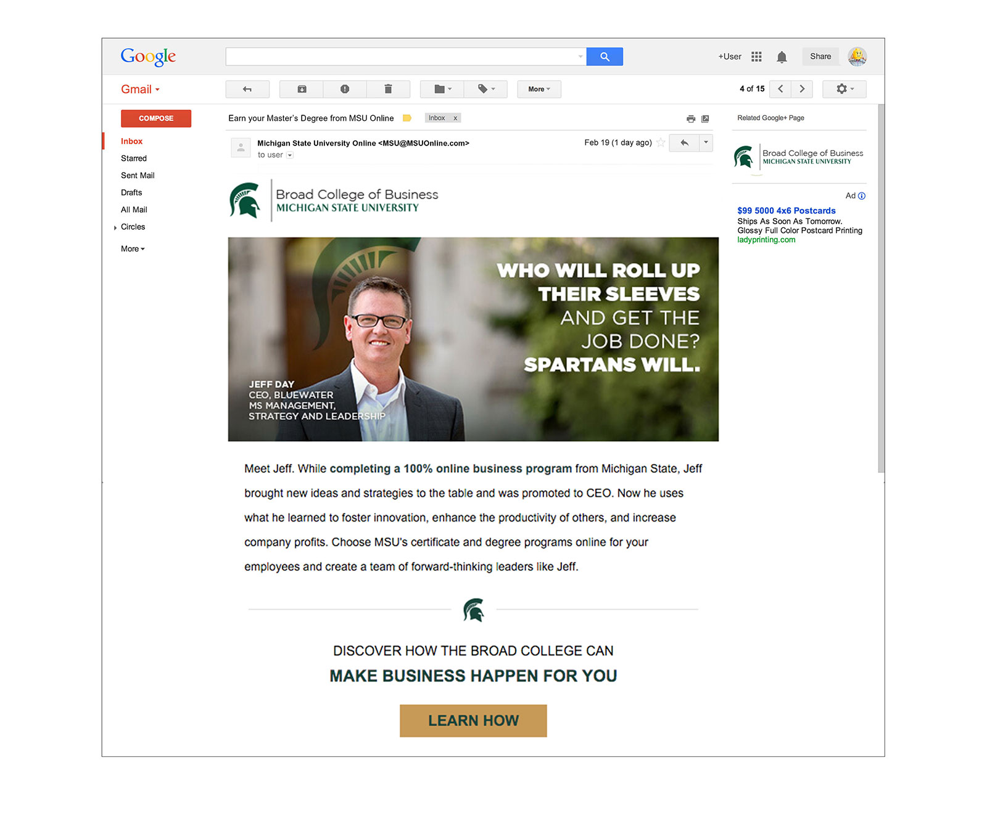This screenshot has width=987, height=813.
Task: Click the right-side vertical scrollbar
Action: (x=881, y=288)
